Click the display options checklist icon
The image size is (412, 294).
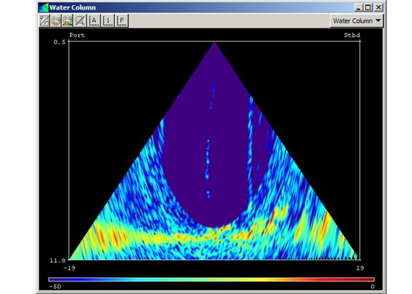click(x=44, y=21)
